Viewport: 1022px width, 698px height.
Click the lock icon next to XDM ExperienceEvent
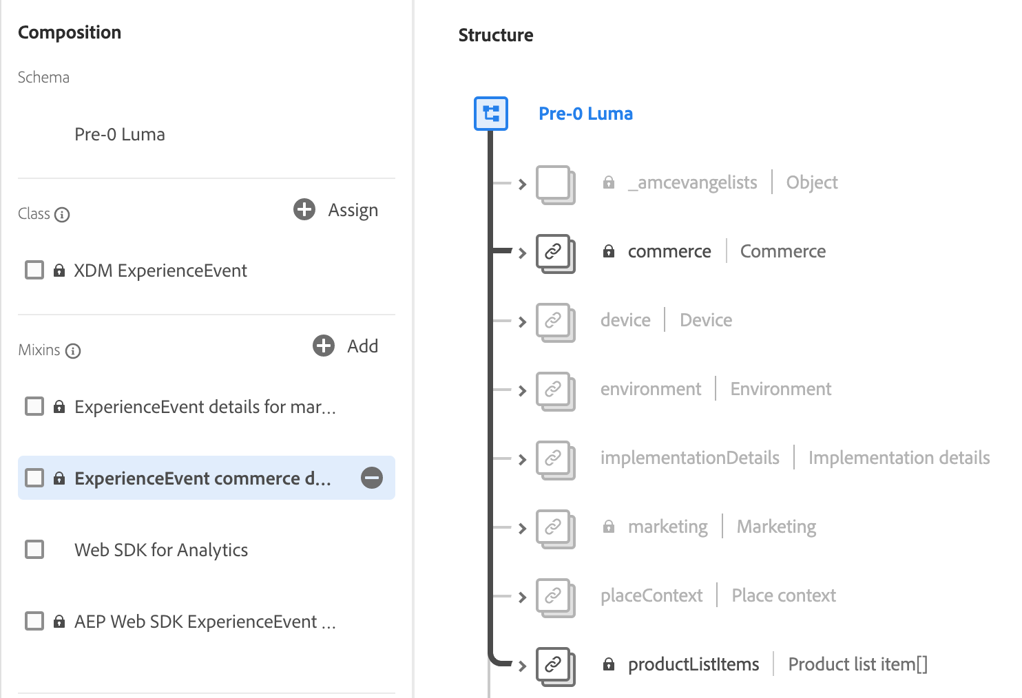[x=58, y=270]
